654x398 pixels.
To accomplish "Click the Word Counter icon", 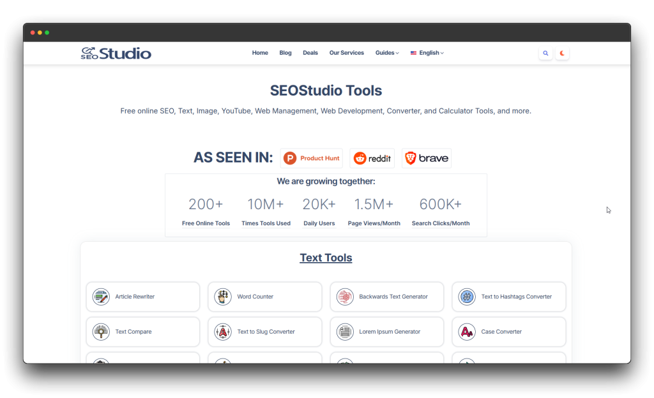I will coord(223,297).
